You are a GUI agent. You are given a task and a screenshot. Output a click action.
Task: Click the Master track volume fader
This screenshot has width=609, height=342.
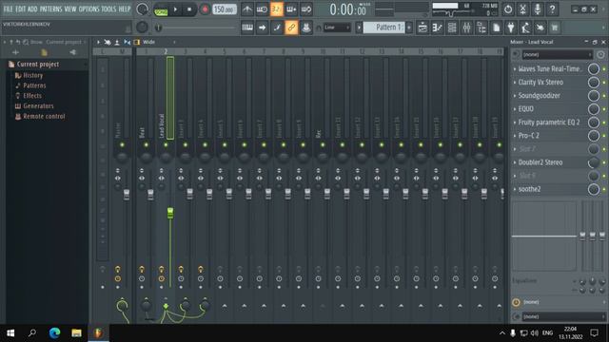(x=127, y=194)
